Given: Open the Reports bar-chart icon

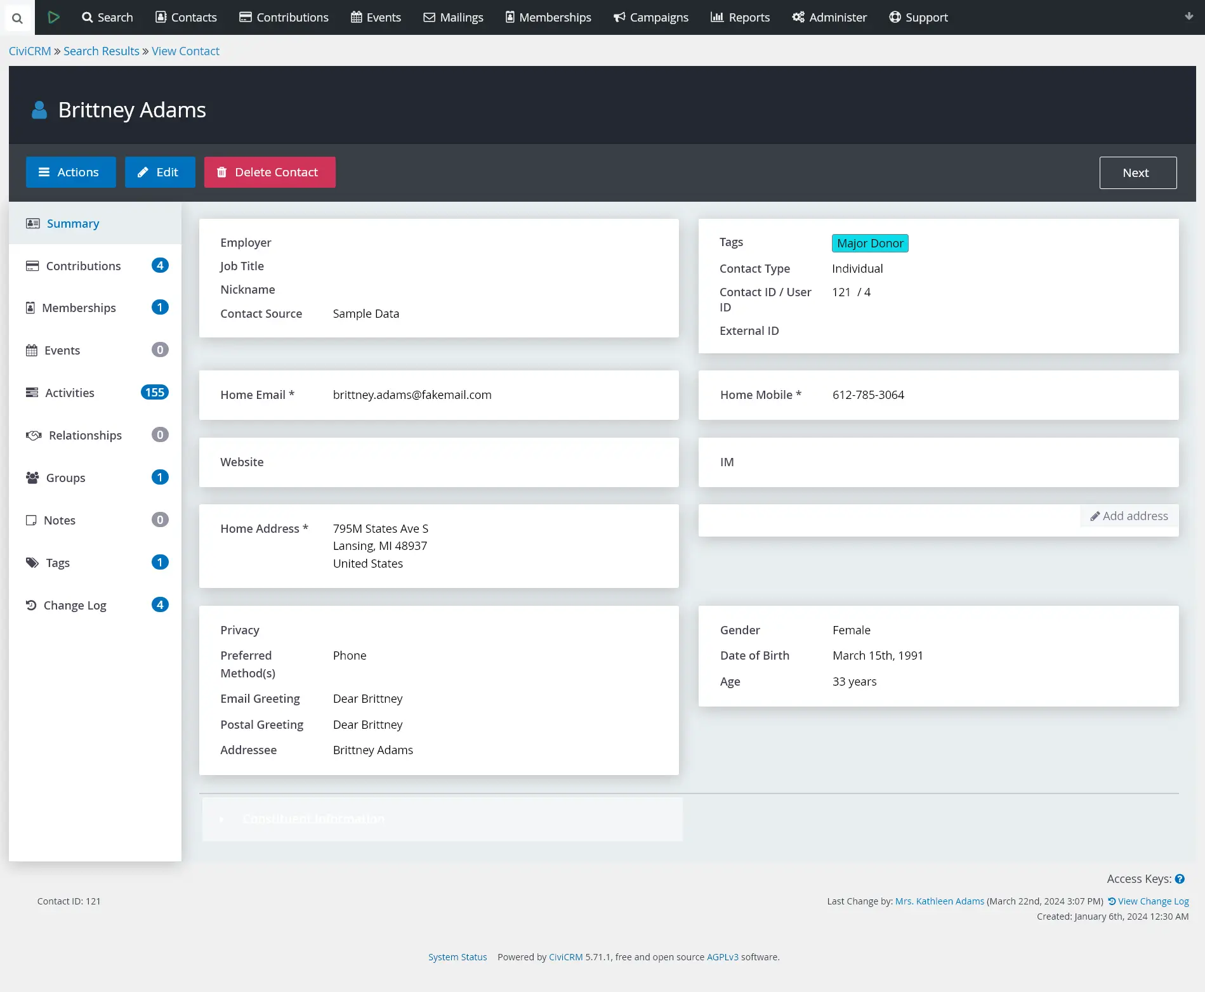Looking at the screenshot, I should (718, 17).
